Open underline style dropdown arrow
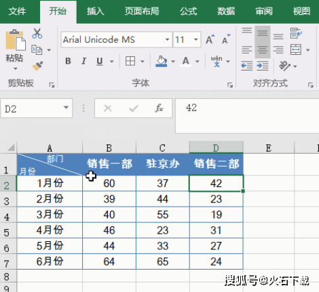Viewport: 319px width, 292px height. [111, 62]
